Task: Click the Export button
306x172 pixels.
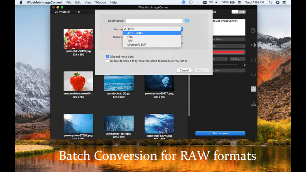Action: point(202,70)
